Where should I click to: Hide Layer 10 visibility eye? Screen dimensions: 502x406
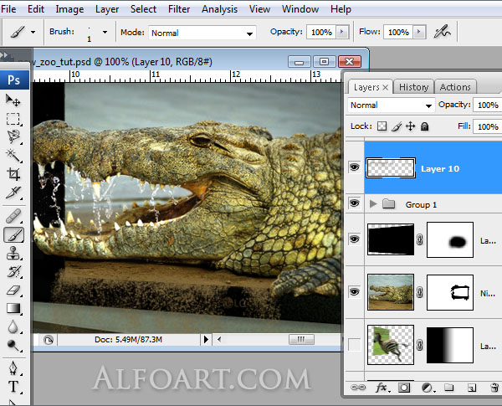(355, 167)
